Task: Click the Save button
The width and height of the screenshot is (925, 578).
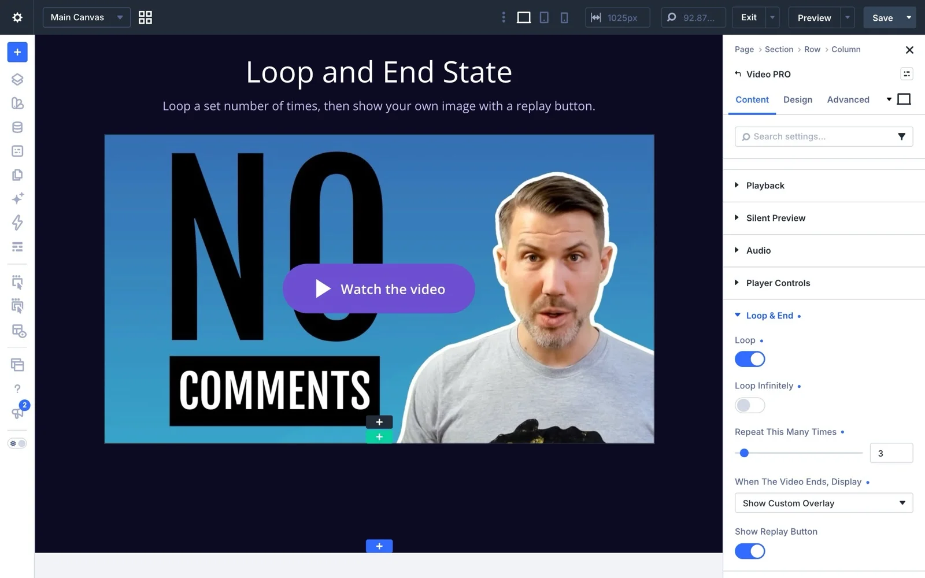Action: coord(882,17)
